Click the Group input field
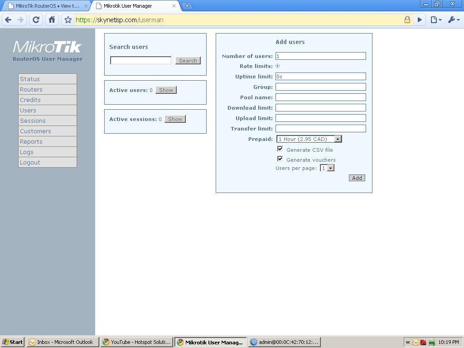This screenshot has height=348, width=464. [321, 87]
